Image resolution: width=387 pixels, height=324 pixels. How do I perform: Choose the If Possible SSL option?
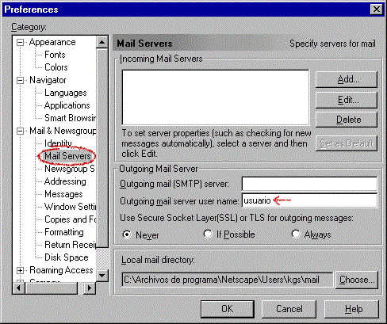click(x=208, y=234)
